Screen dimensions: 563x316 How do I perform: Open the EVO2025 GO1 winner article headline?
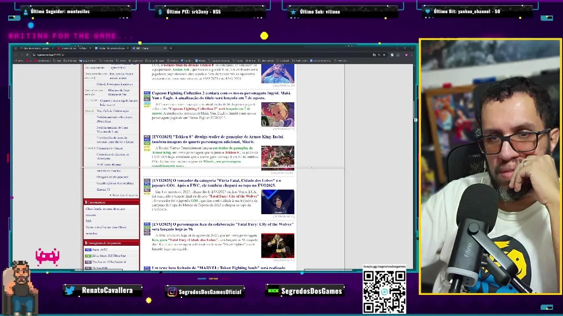pos(216,183)
